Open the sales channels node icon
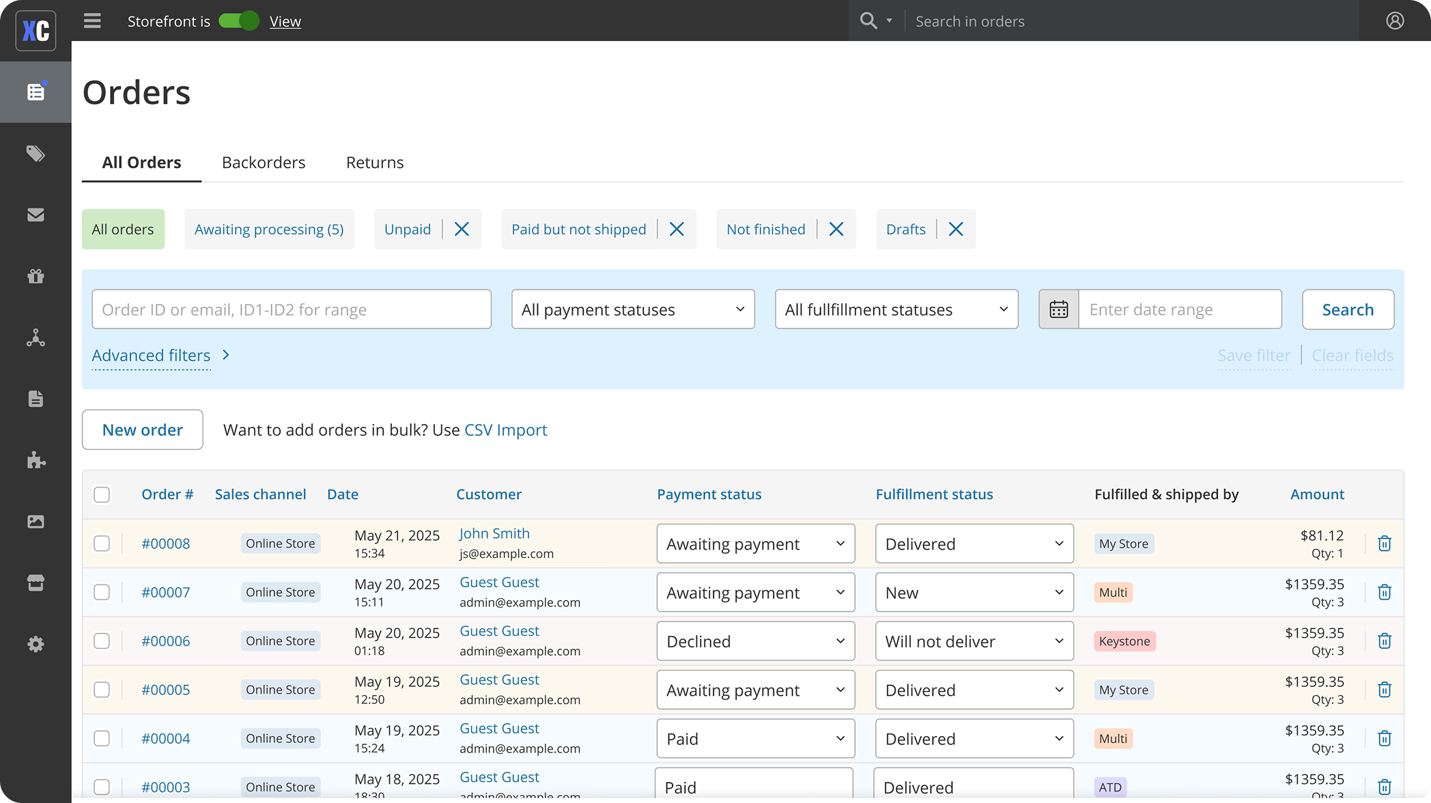The width and height of the screenshot is (1431, 803). tap(36, 338)
